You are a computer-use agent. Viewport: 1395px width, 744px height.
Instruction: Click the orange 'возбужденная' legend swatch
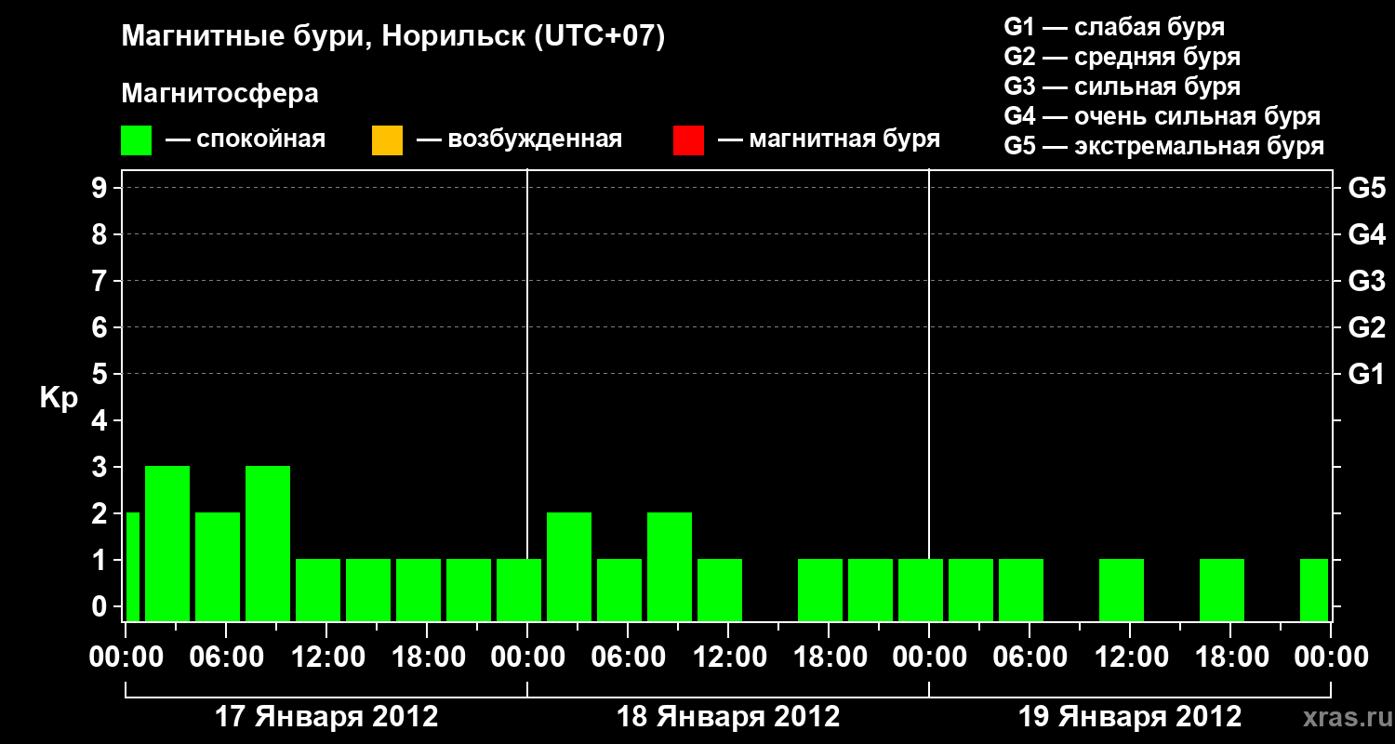tap(387, 140)
